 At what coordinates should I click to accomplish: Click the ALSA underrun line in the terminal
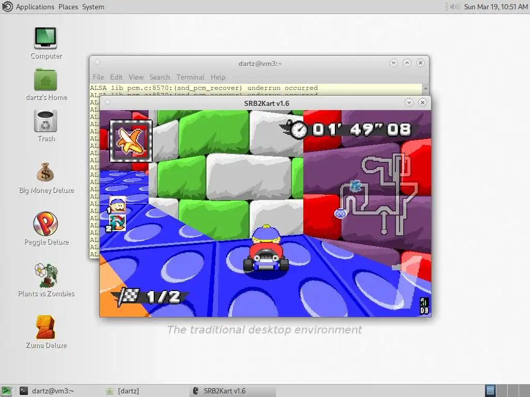coord(204,88)
